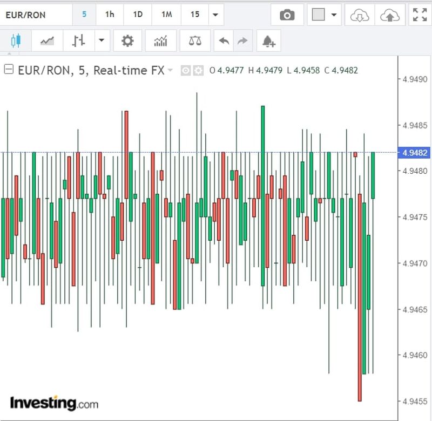Load chart layout from cloud

click(x=360, y=15)
